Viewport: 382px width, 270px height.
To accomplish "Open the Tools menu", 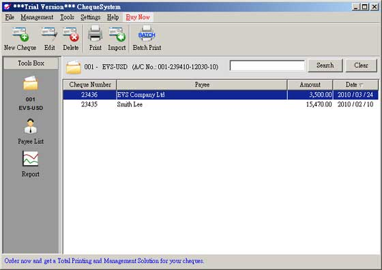I will pos(67,17).
